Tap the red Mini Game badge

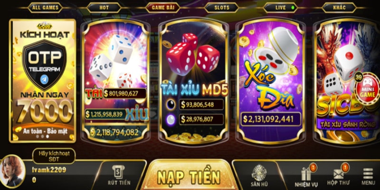[367, 88]
